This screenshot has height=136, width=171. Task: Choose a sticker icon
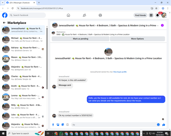coord(63,125)
